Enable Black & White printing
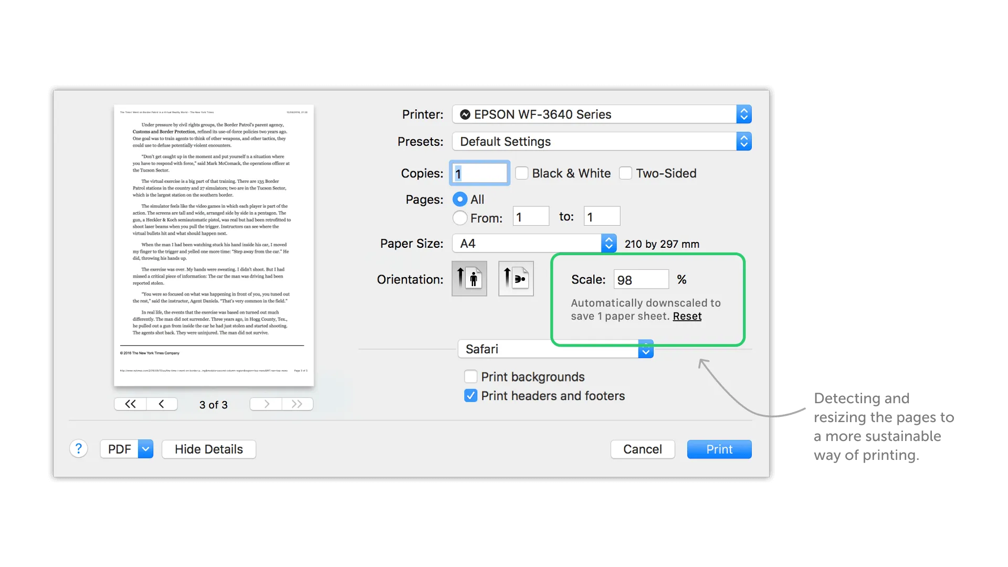The width and height of the screenshot is (1008, 567). pos(521,173)
